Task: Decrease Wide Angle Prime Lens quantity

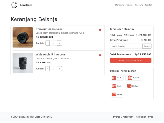Action: [x=47, y=69]
